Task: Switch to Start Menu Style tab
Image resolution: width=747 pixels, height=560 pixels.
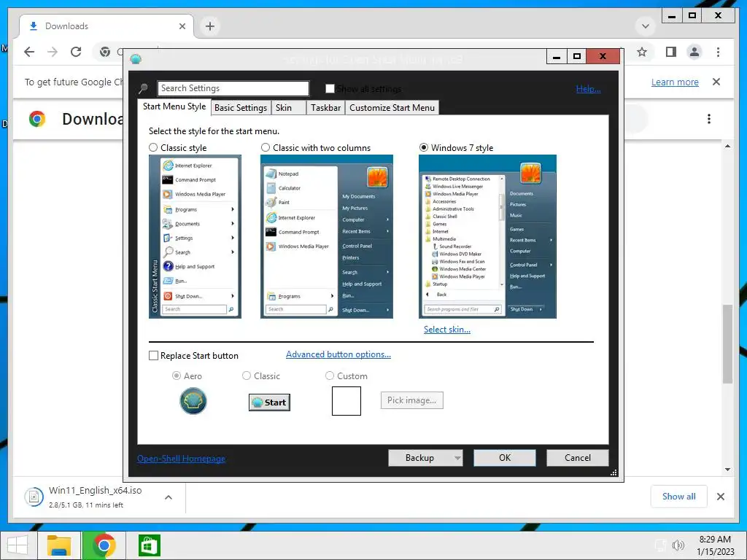Action: (x=174, y=106)
